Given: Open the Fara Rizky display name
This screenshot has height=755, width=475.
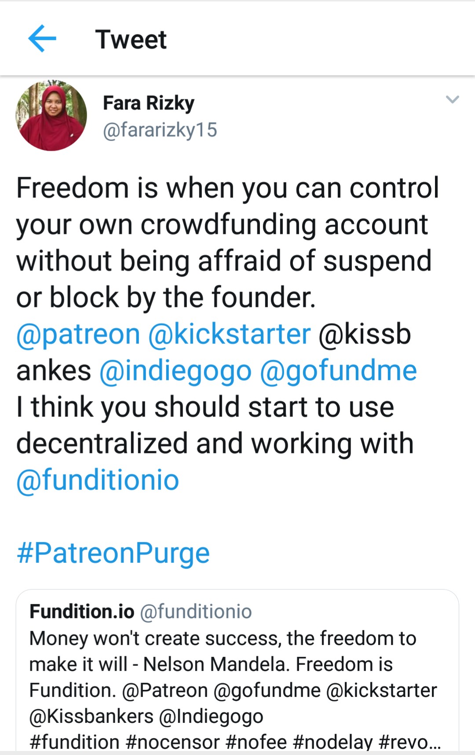Looking at the screenshot, I should (x=149, y=103).
